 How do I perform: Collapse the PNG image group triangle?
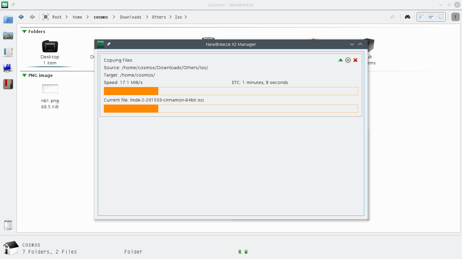pos(24,75)
